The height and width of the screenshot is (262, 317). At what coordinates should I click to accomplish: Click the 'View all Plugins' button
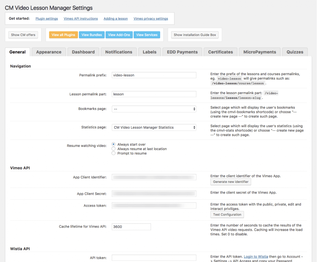coord(63,35)
